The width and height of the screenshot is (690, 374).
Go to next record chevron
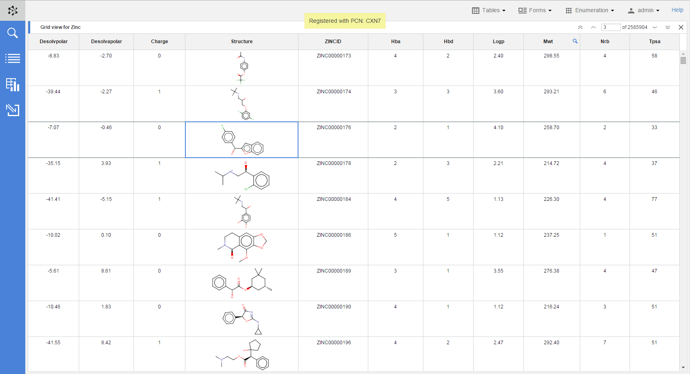[655, 27]
